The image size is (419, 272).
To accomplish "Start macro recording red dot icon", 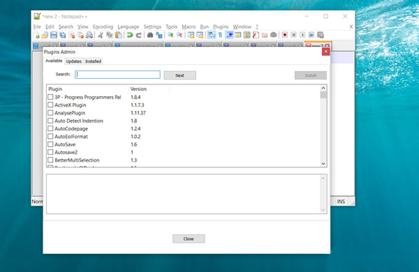I will click(285, 35).
